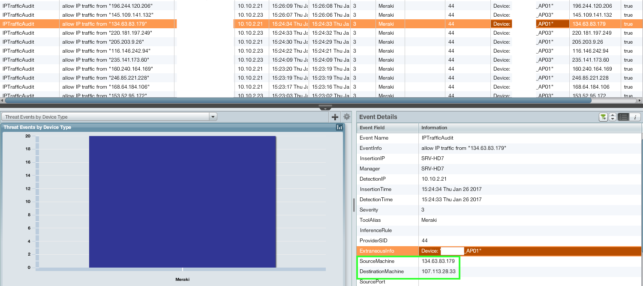This screenshot has width=643, height=286.
Task: Select the Severity field row
Action: [x=499, y=210]
